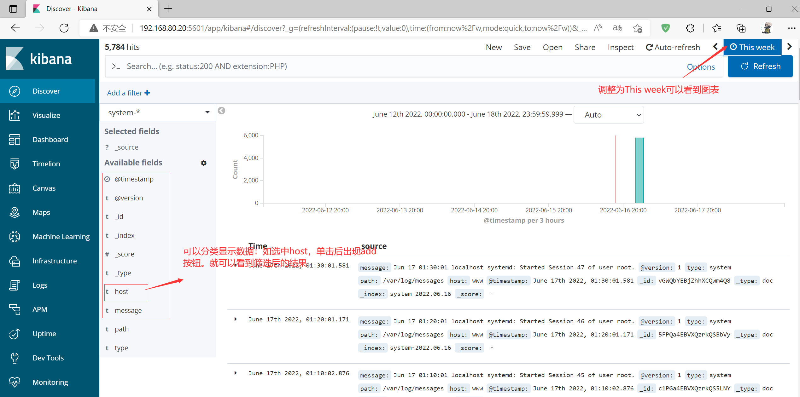Move time range backward
The width and height of the screenshot is (800, 397).
(716, 47)
